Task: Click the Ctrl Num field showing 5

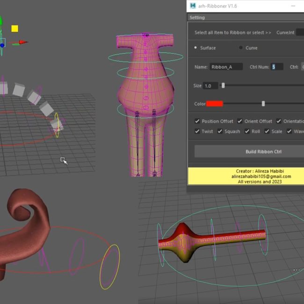Action: (x=277, y=67)
